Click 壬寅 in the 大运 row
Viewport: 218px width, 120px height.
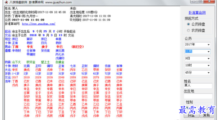point(119,70)
